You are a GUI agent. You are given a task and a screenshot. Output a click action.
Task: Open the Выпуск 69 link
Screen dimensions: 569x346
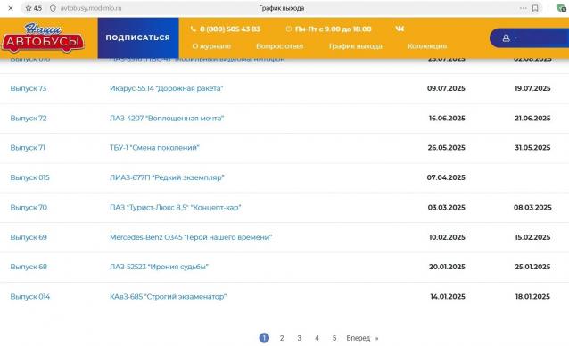(x=29, y=237)
